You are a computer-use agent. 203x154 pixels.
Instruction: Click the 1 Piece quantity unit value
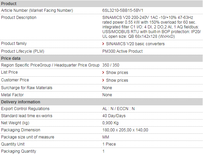click(x=109, y=144)
